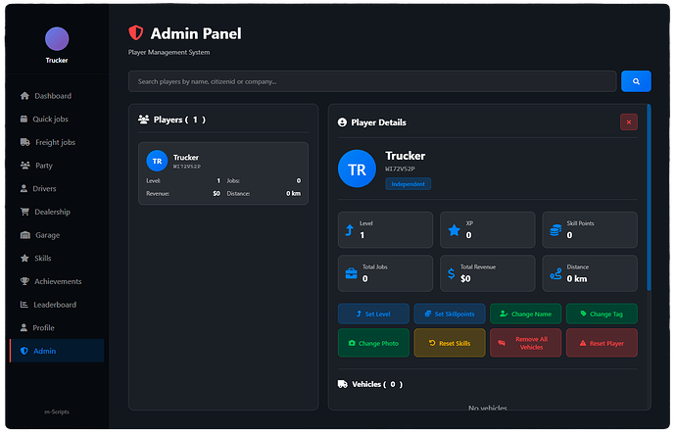Viewport: 676px width, 436px height.
Task: Select the Trucker player card
Action: point(223,173)
